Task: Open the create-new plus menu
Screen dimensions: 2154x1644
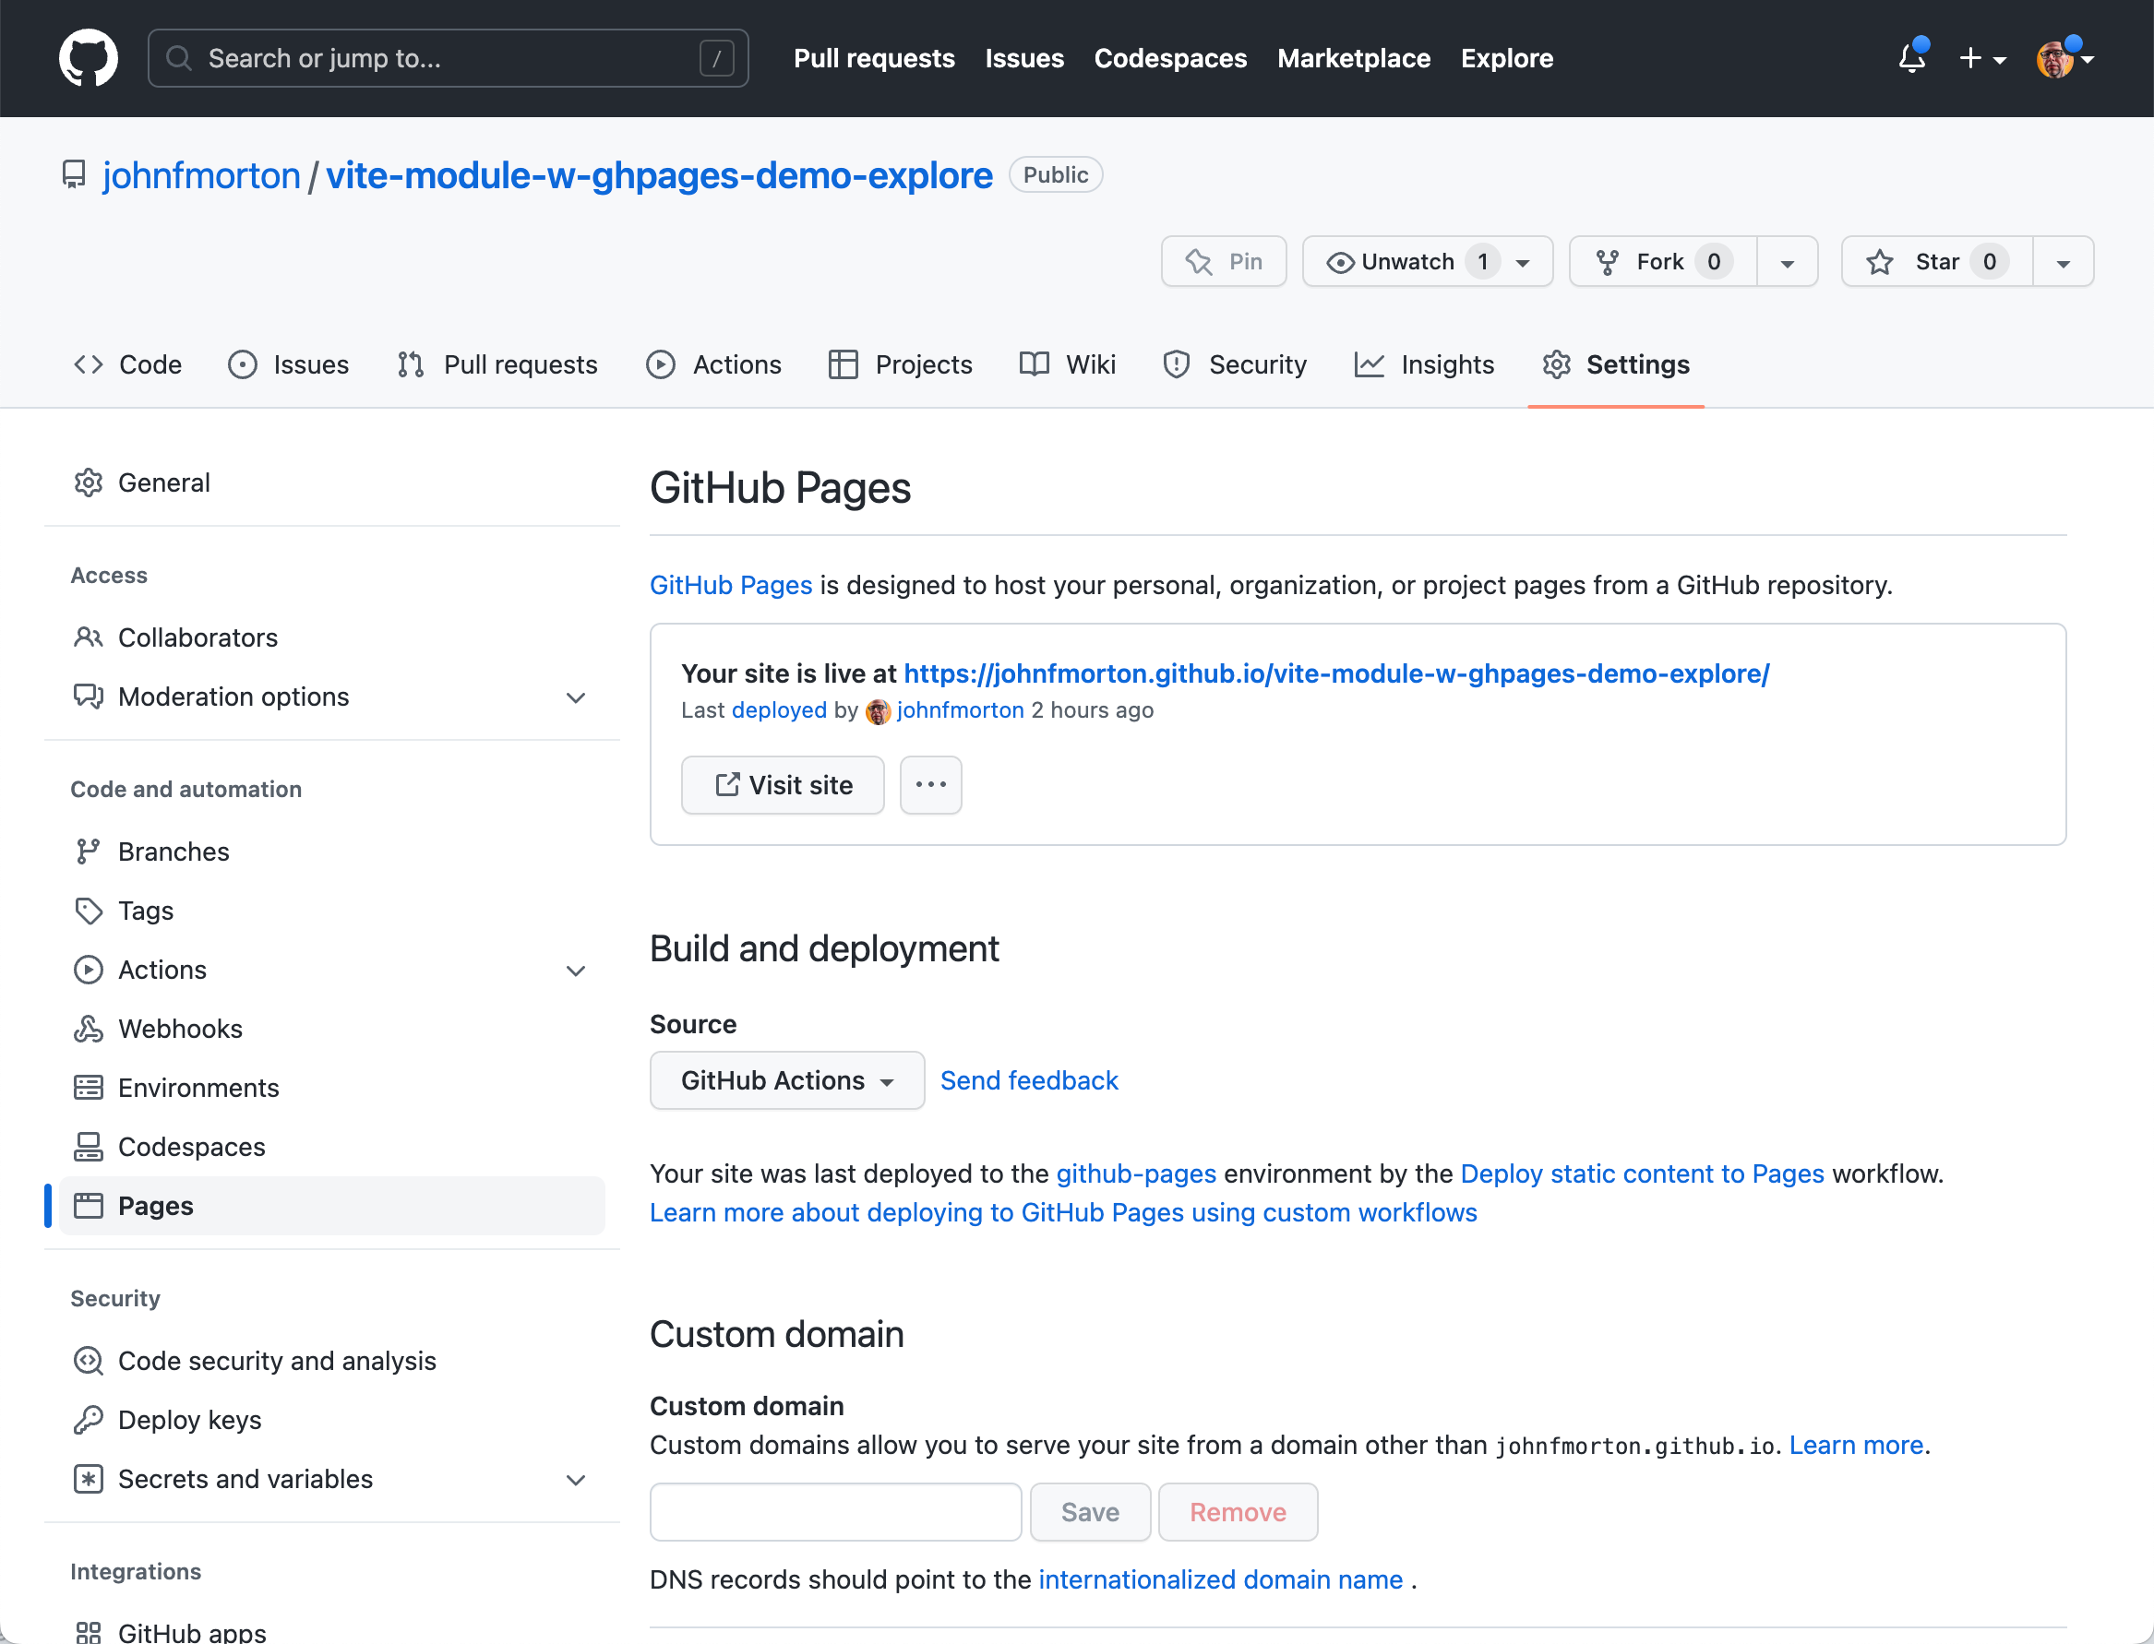Action: (1981, 59)
